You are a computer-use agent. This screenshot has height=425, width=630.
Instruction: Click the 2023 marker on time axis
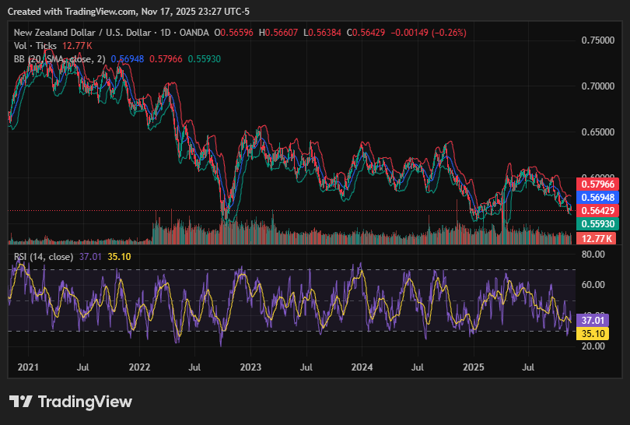tap(251, 366)
